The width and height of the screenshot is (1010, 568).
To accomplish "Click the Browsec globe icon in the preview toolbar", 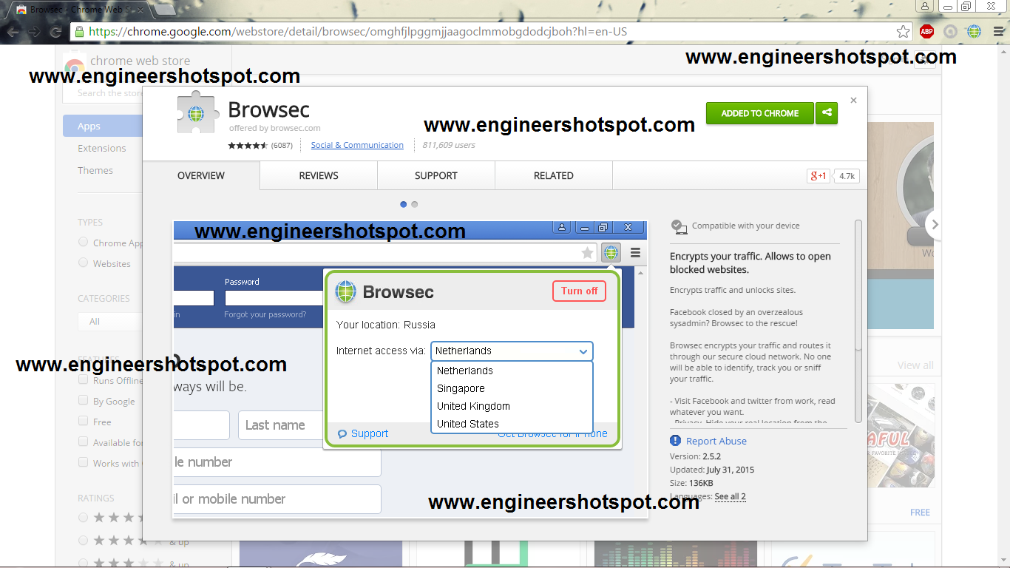I will [x=611, y=253].
